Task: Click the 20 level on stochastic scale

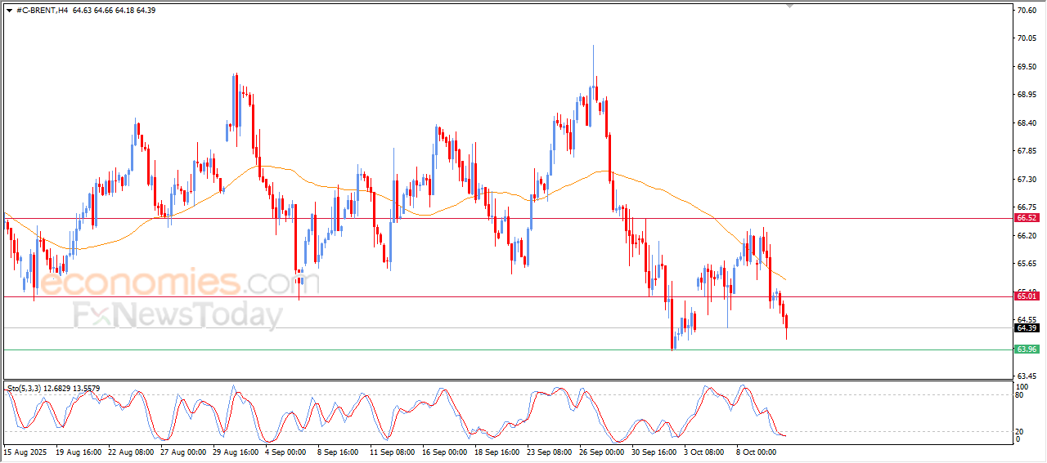Action: 1019,431
